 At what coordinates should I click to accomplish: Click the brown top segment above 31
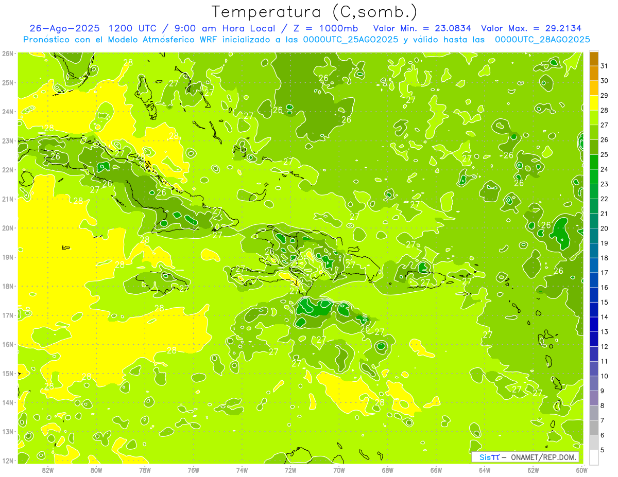click(x=594, y=59)
